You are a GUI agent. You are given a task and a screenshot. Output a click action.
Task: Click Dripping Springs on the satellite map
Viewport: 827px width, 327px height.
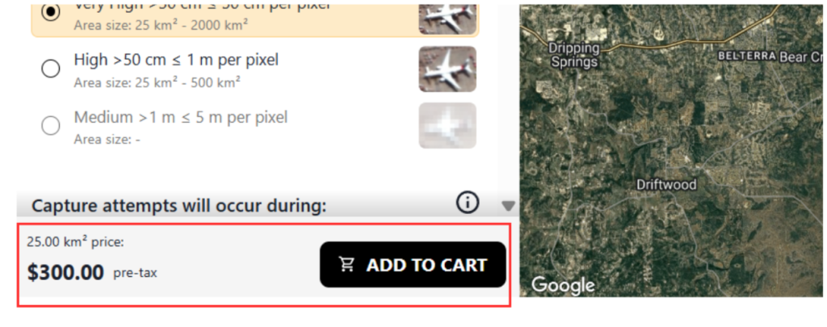[x=573, y=55]
